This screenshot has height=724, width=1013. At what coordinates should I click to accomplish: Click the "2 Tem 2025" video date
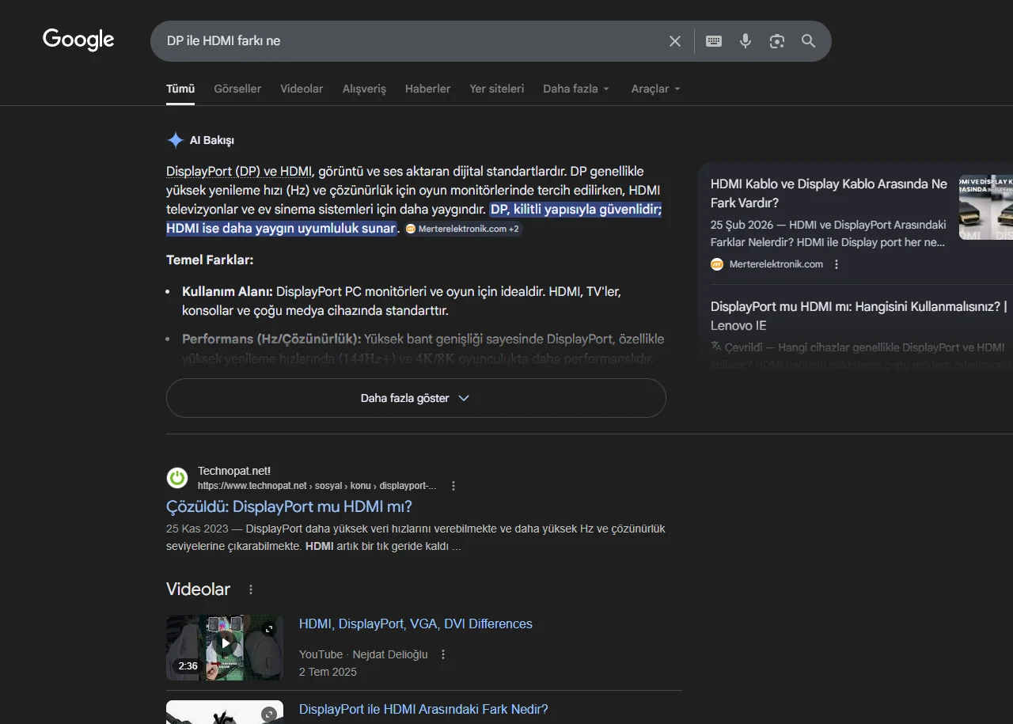[x=328, y=672]
